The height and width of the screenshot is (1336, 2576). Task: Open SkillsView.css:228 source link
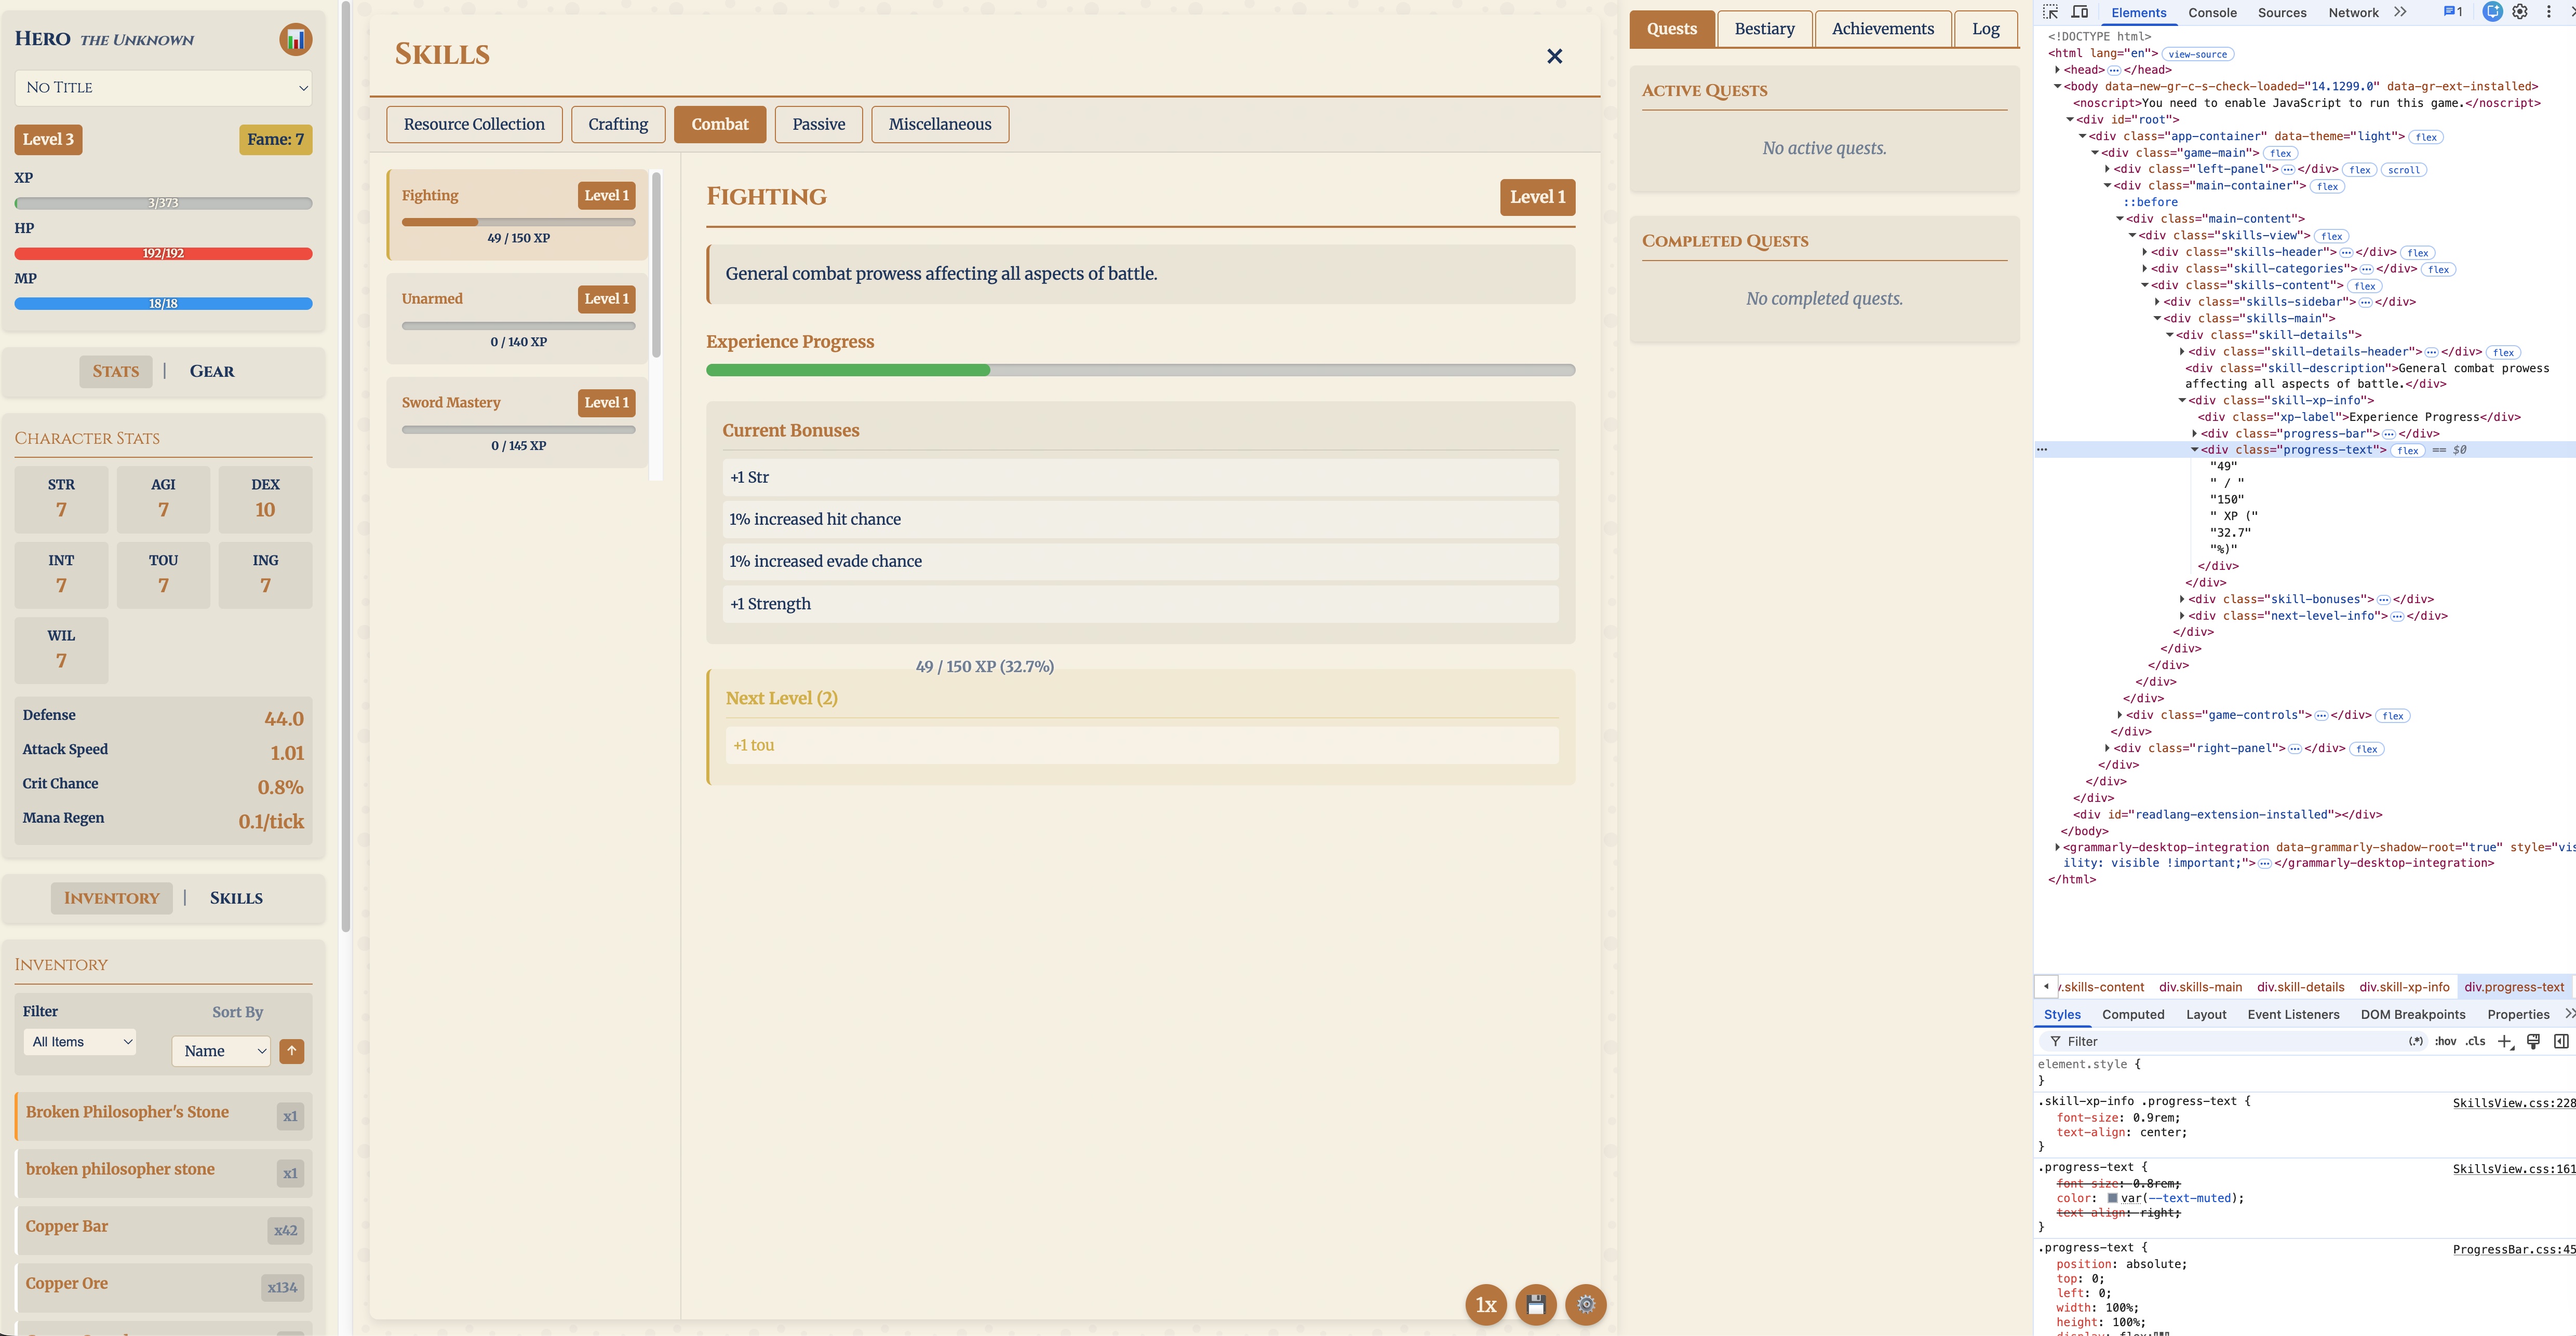[2514, 1103]
